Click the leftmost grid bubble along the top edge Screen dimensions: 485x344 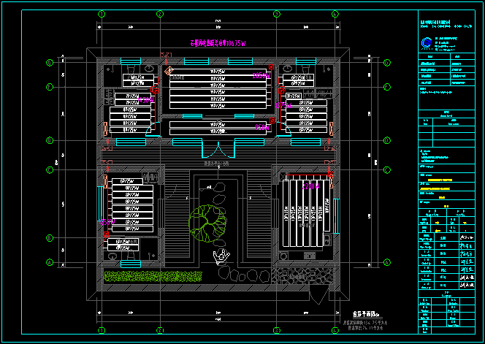99,13
